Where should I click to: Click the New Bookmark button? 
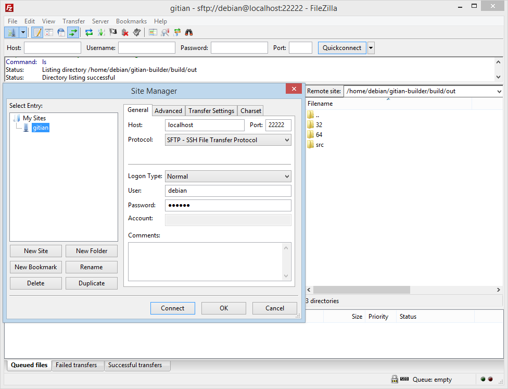click(36, 267)
